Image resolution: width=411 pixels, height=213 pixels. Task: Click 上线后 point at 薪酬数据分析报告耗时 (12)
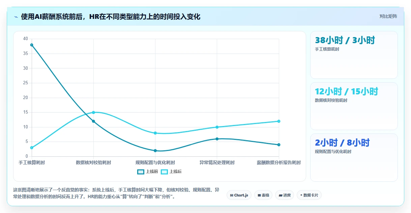point(279,121)
